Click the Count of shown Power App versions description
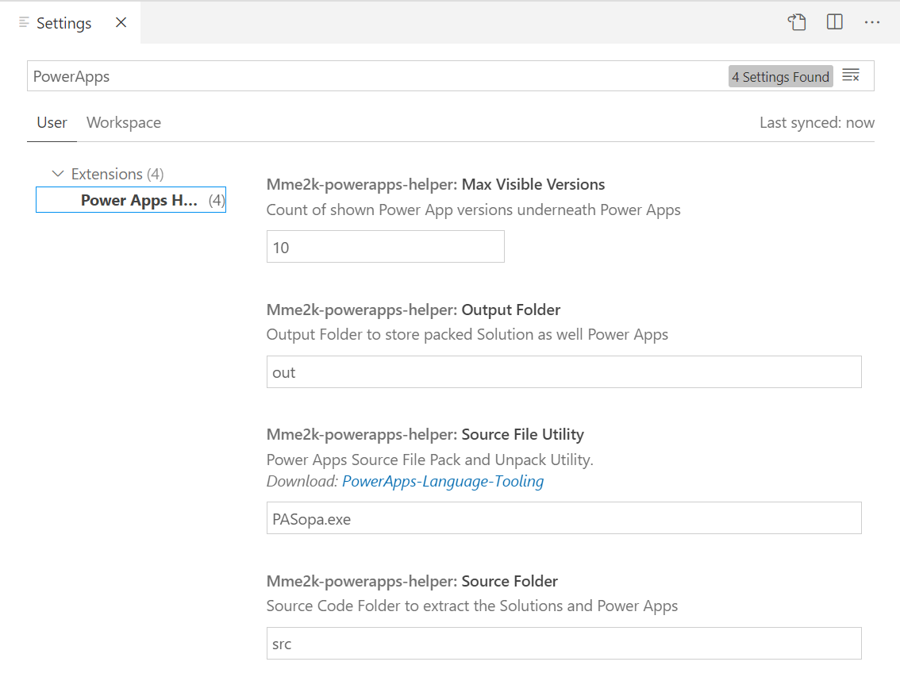Screen dimensions: 900x677 point(474,210)
